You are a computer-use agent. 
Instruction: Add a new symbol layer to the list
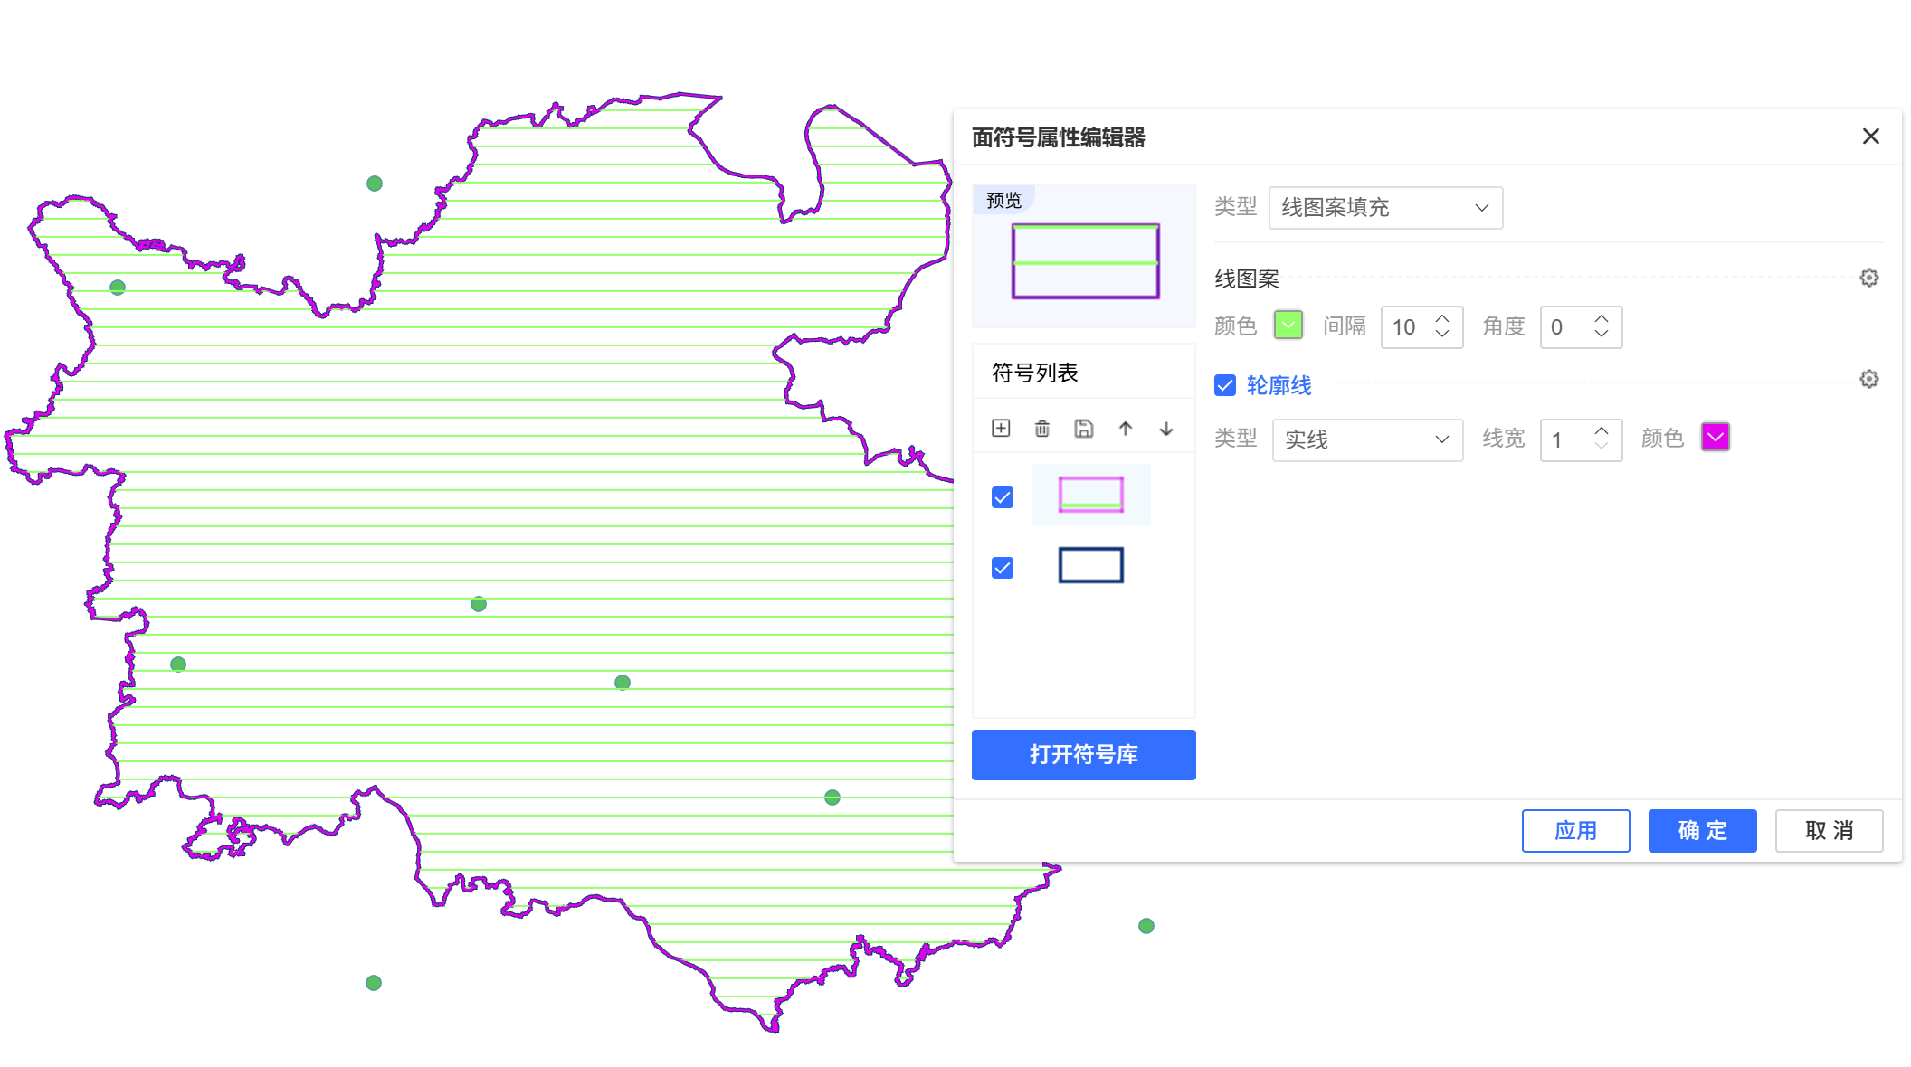click(x=1001, y=429)
